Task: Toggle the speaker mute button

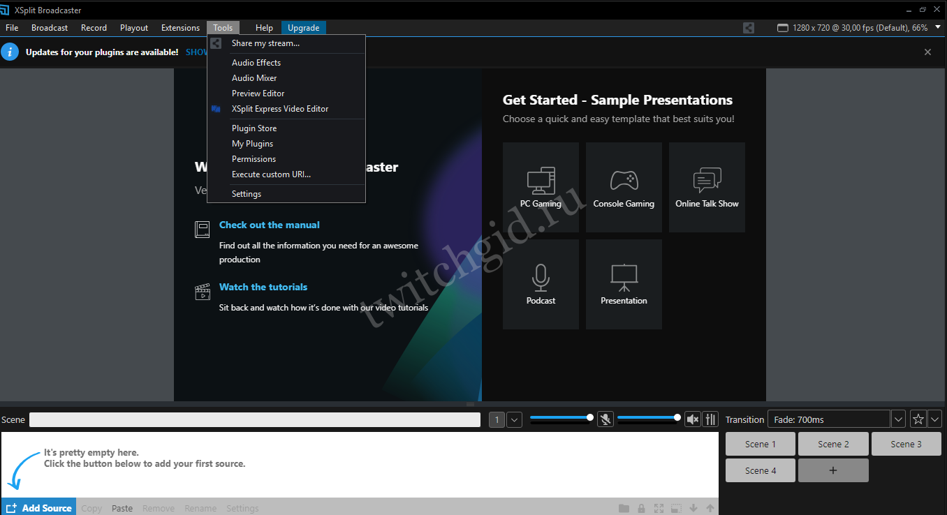Action: coord(692,419)
